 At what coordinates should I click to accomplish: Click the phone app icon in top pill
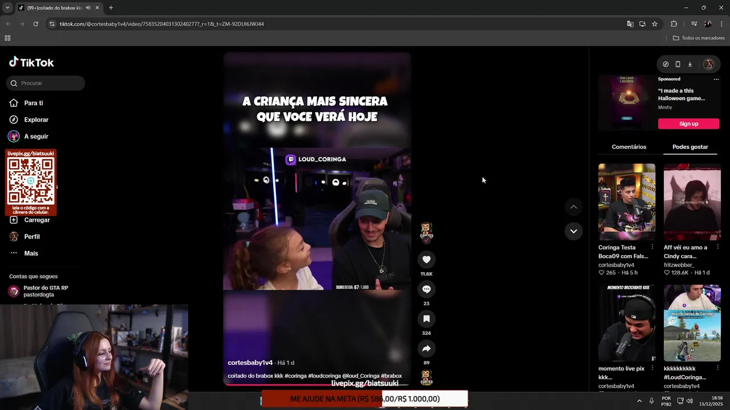pyautogui.click(x=678, y=64)
